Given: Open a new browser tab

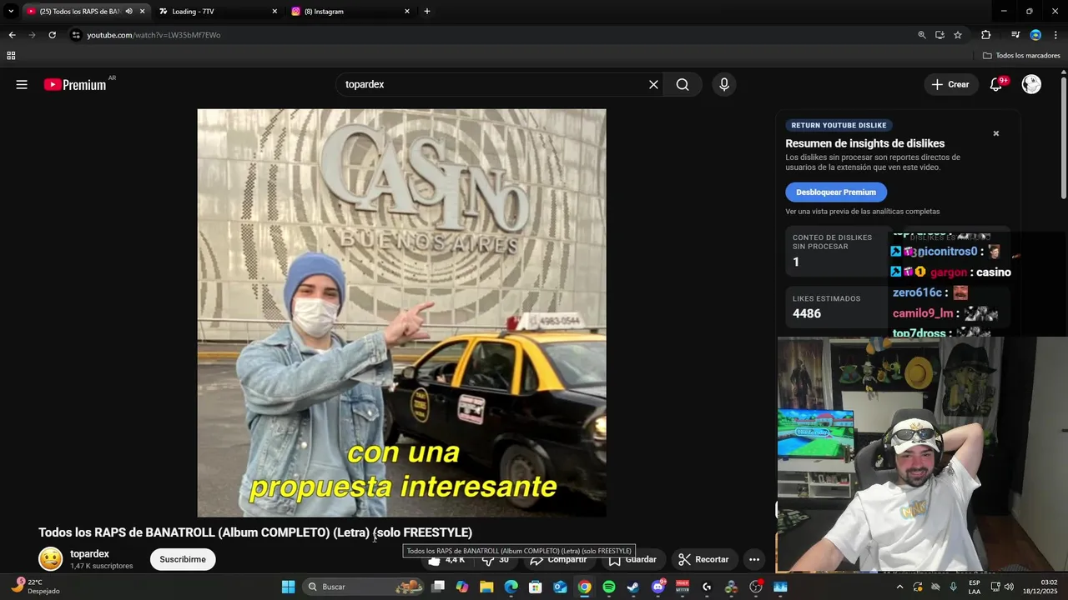Looking at the screenshot, I should tap(427, 12).
